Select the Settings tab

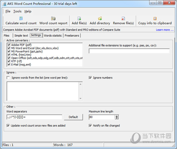click(x=36, y=35)
